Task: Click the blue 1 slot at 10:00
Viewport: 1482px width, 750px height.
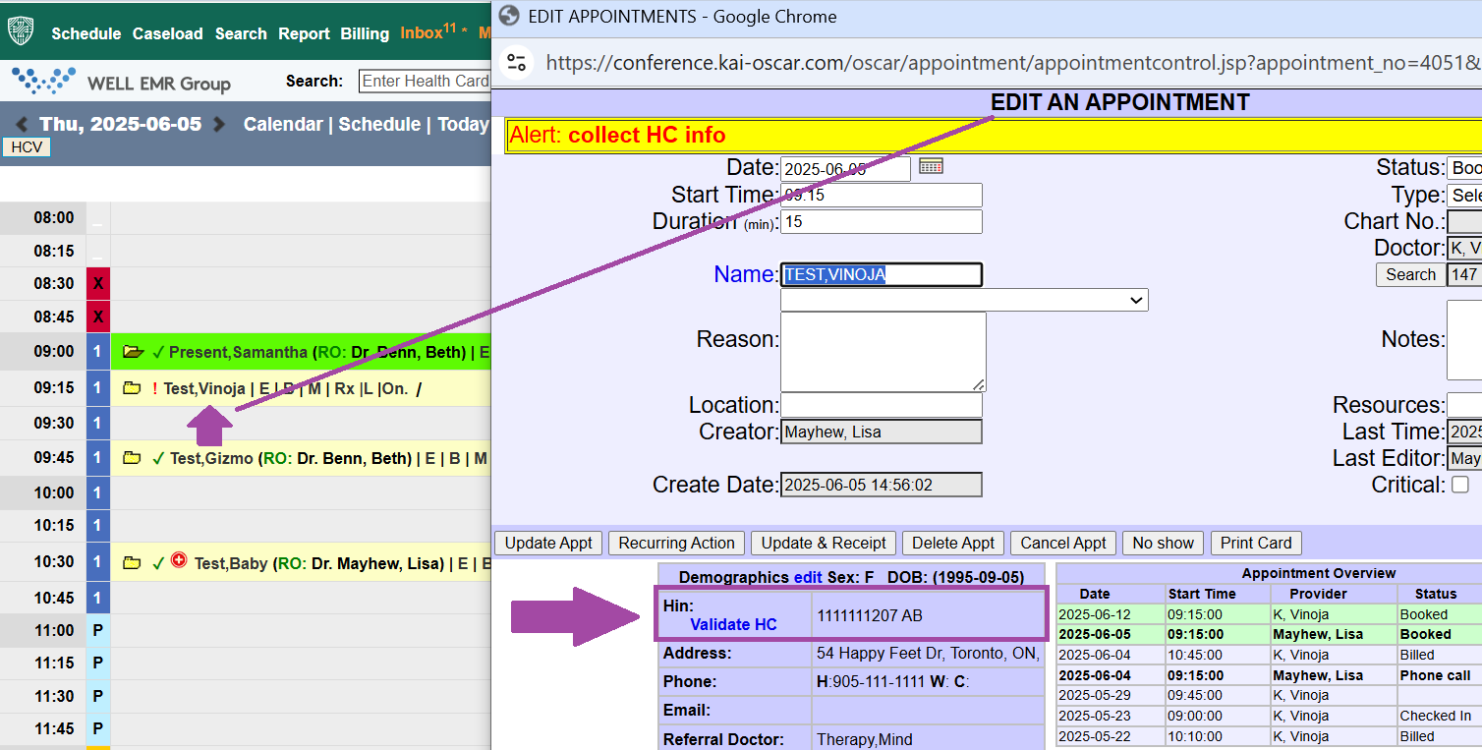Action: pos(97,492)
